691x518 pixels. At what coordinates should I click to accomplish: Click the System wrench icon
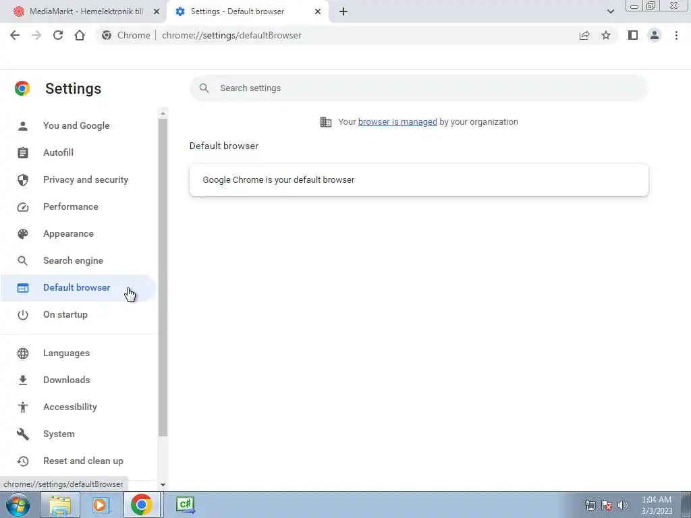(x=23, y=434)
